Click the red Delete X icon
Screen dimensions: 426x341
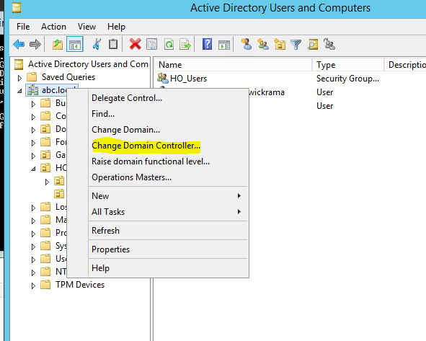pyautogui.click(x=135, y=44)
